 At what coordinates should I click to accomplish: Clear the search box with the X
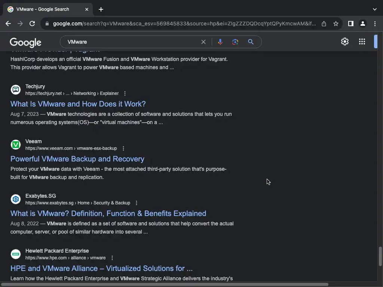pos(203,42)
